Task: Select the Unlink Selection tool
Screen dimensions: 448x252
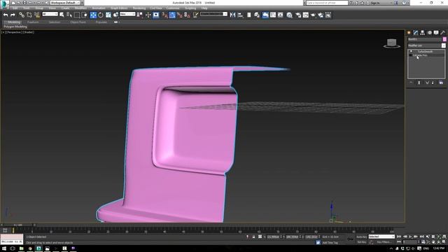Action: tap(29, 15)
